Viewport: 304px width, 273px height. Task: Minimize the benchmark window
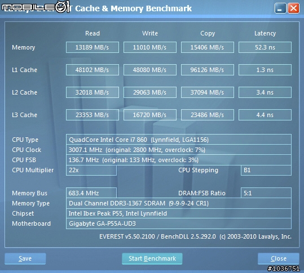point(280,8)
